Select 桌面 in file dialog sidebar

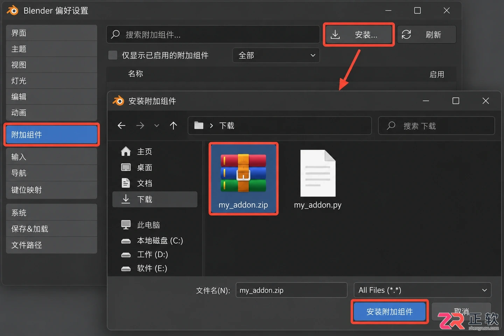pyautogui.click(x=155, y=167)
